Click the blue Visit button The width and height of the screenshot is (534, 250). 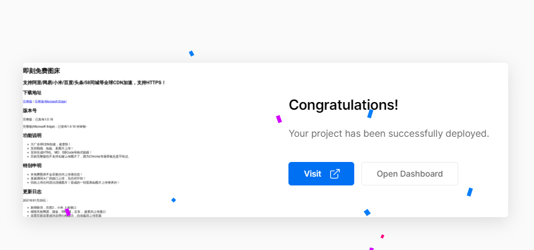click(321, 174)
